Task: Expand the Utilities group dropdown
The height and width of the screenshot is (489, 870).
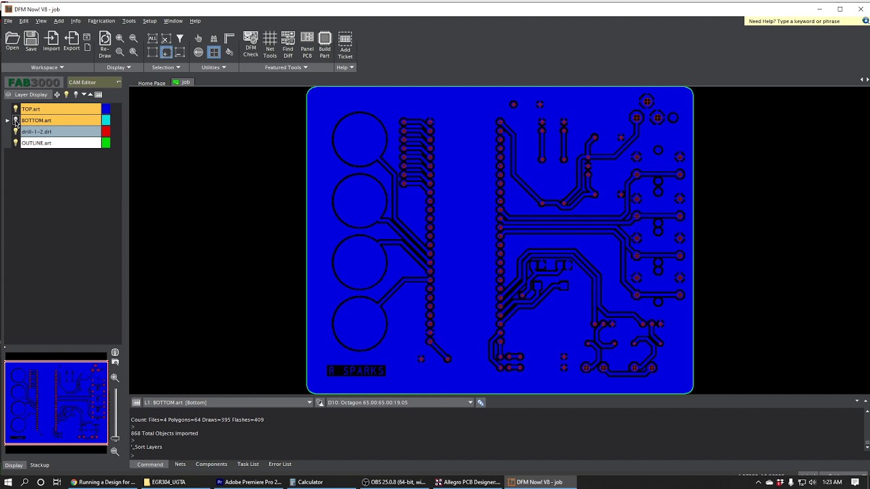Action: coord(213,67)
